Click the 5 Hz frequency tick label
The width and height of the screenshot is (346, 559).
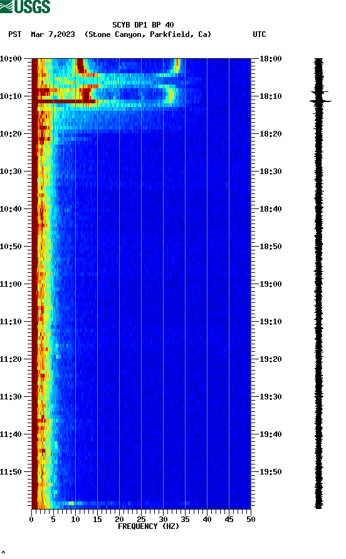53,520
